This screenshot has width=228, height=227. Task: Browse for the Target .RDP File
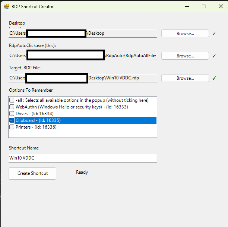185,78
